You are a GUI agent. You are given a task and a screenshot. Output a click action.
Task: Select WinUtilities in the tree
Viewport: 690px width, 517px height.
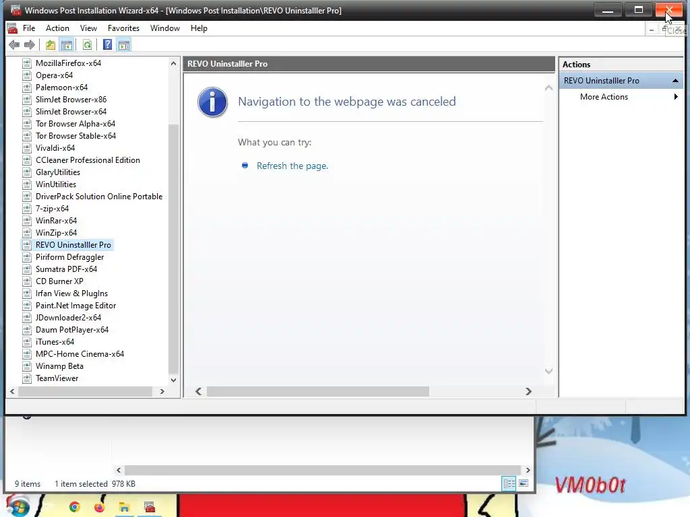coord(56,184)
